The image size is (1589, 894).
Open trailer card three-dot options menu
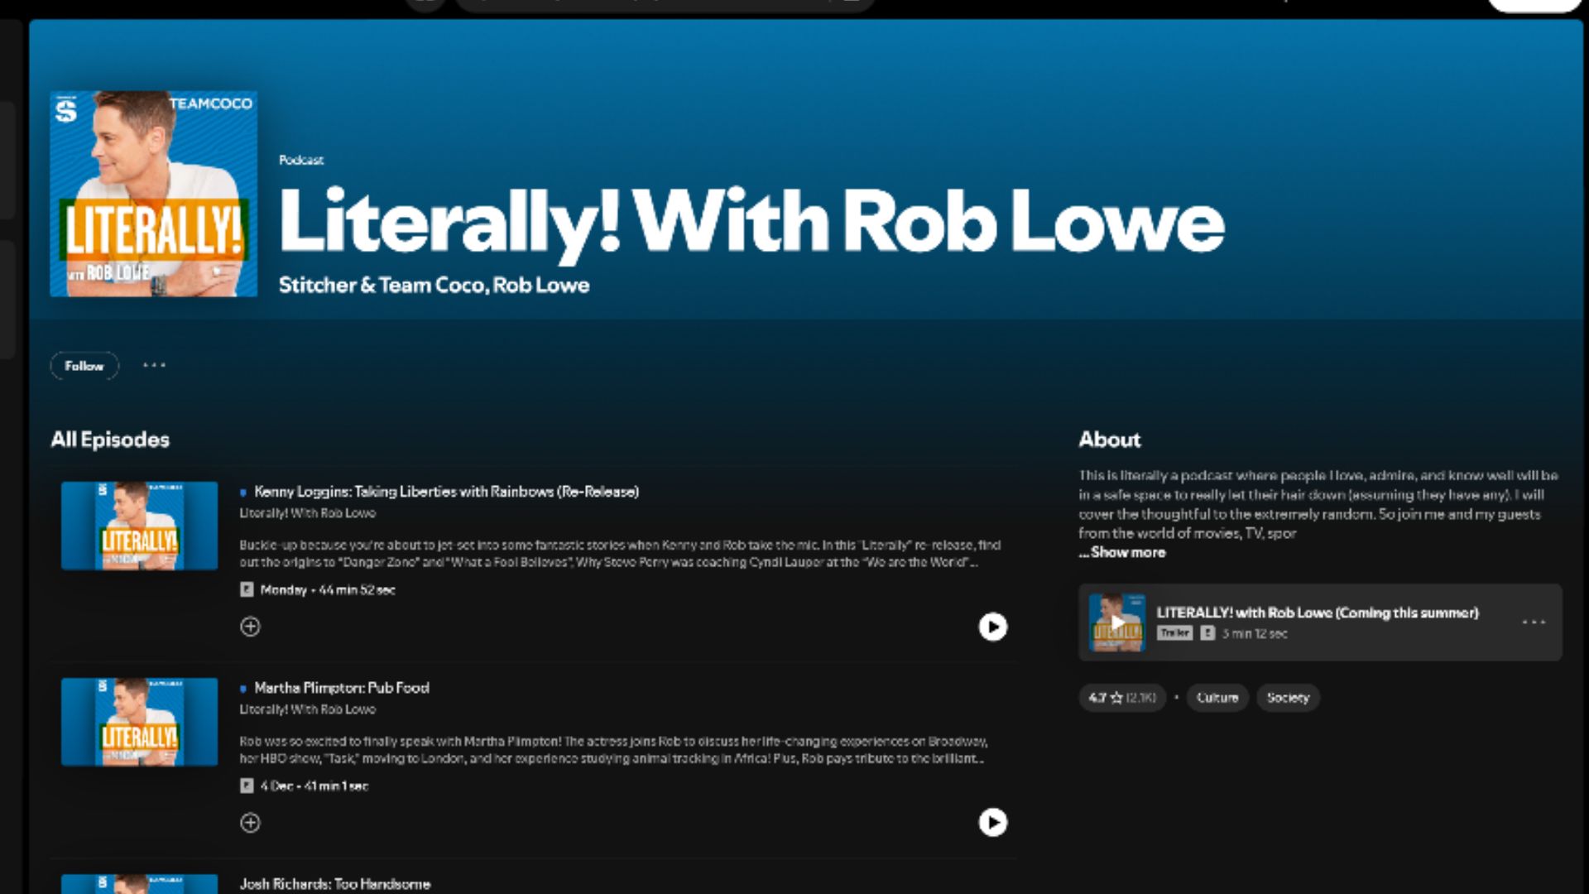pos(1534,622)
